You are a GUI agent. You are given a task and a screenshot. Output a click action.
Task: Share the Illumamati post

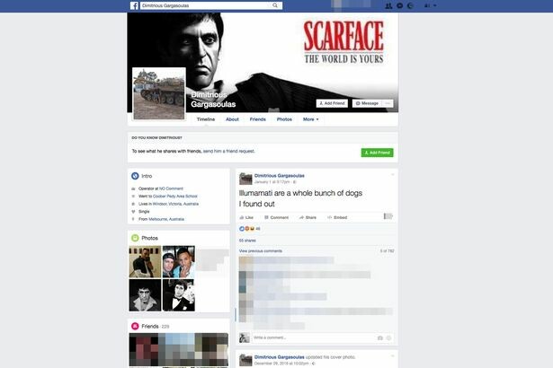[308, 217]
